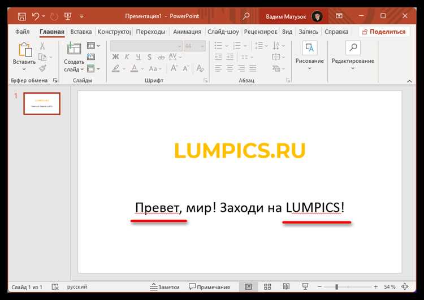This screenshot has width=424, height=300.
Task: Click the Copy icon
Action: coord(42,57)
